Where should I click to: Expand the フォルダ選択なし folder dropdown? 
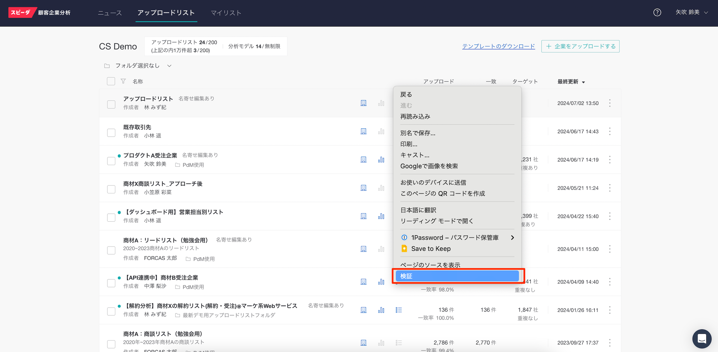[x=138, y=66]
